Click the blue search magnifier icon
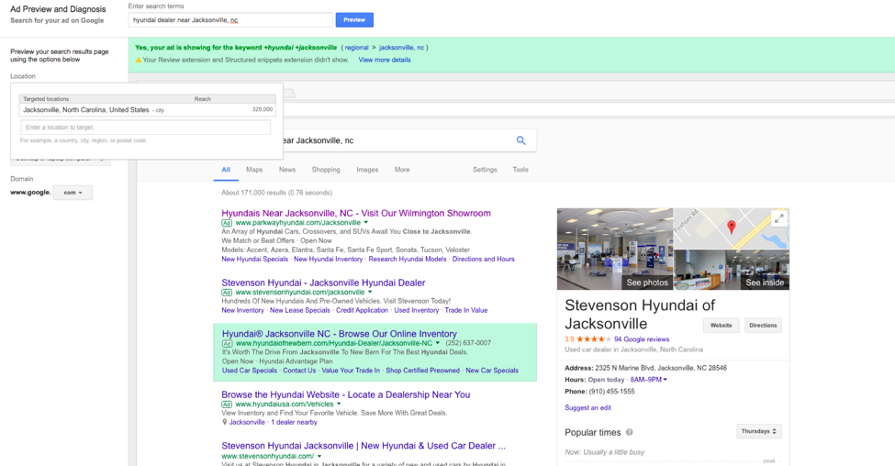This screenshot has width=895, height=466. [520, 140]
